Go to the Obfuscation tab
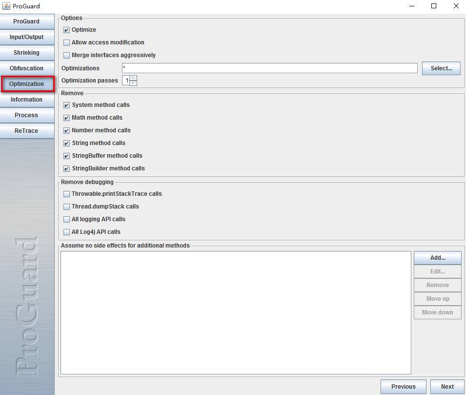Image resolution: width=466 pixels, height=395 pixels. (x=27, y=68)
